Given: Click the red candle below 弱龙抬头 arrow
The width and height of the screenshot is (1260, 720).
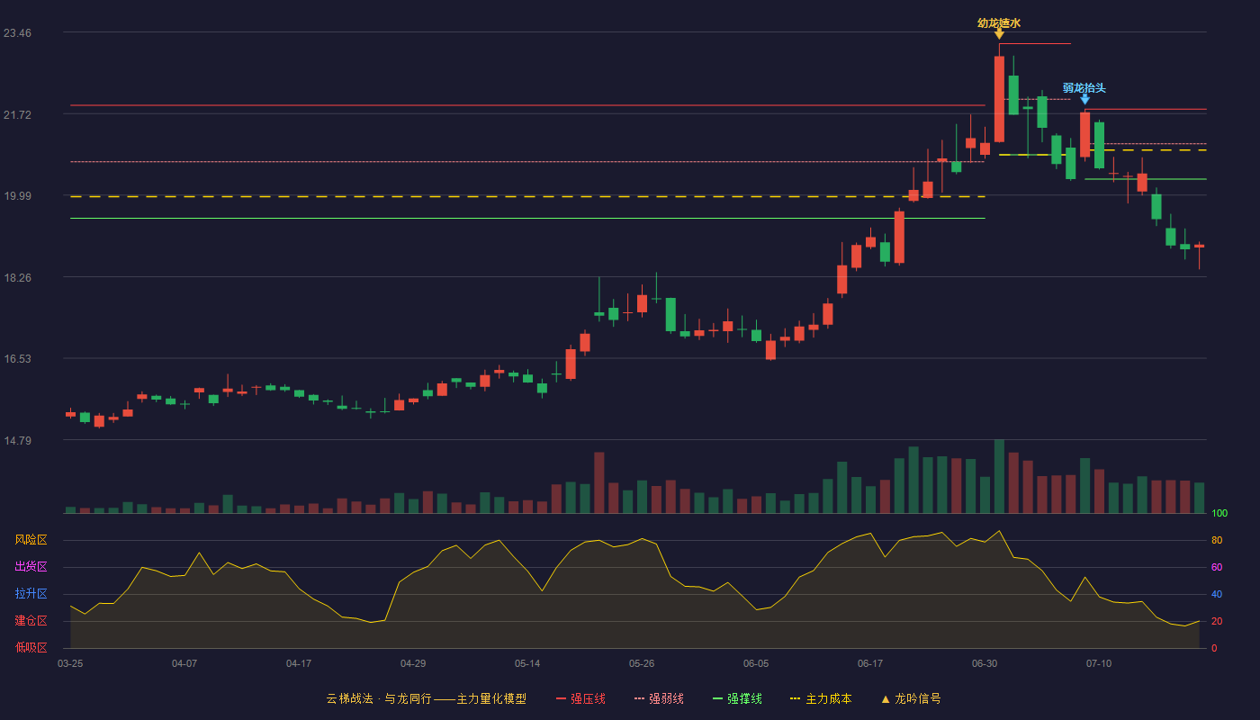Looking at the screenshot, I should (1084, 134).
